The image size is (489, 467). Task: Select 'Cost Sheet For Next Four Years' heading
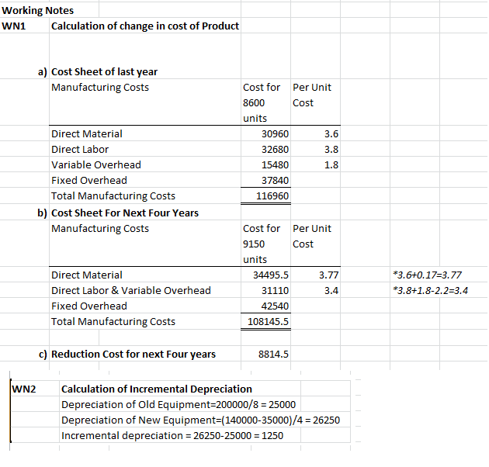(x=125, y=213)
